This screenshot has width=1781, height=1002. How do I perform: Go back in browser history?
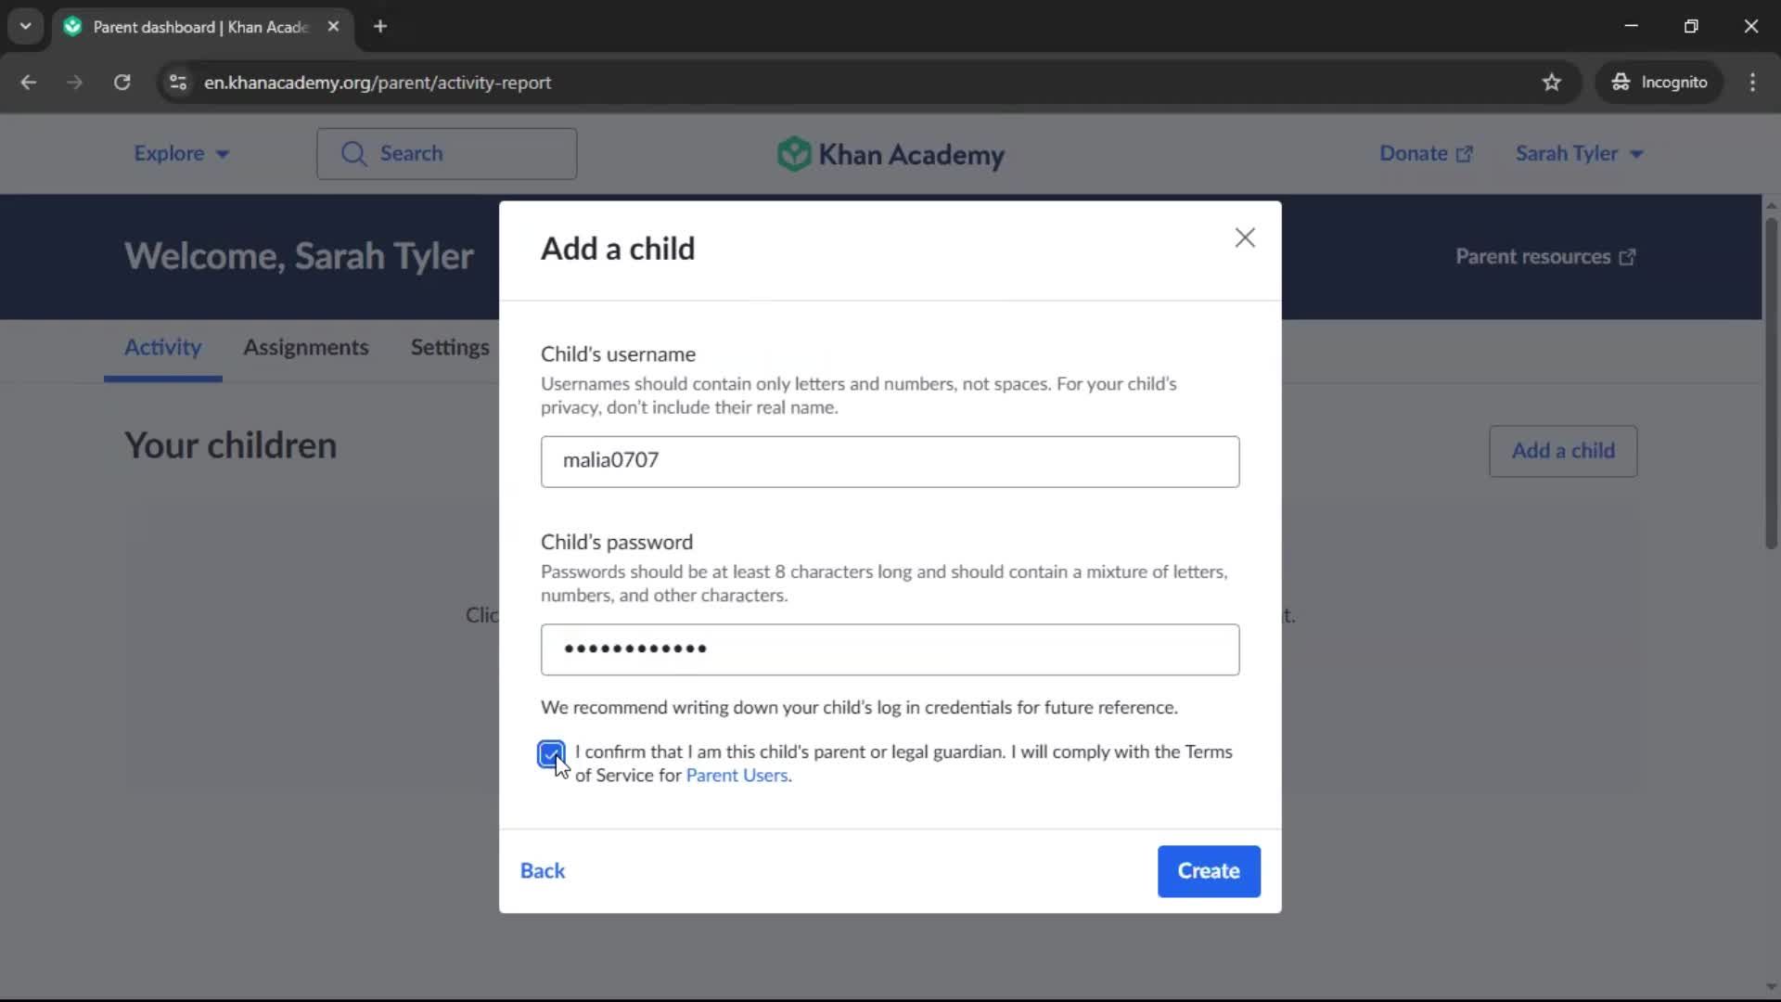(x=29, y=83)
